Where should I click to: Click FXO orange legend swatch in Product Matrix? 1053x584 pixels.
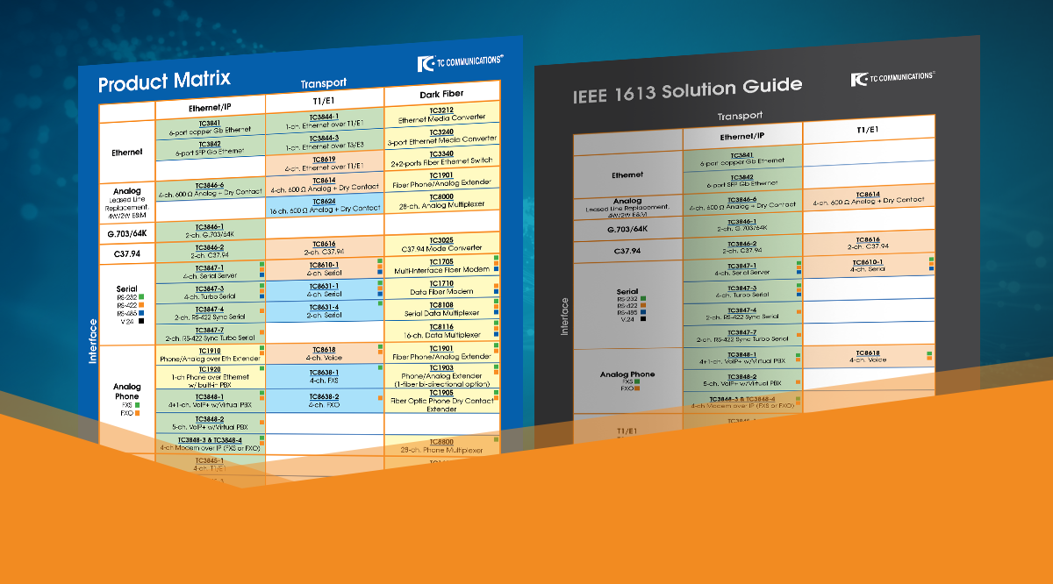(x=136, y=413)
